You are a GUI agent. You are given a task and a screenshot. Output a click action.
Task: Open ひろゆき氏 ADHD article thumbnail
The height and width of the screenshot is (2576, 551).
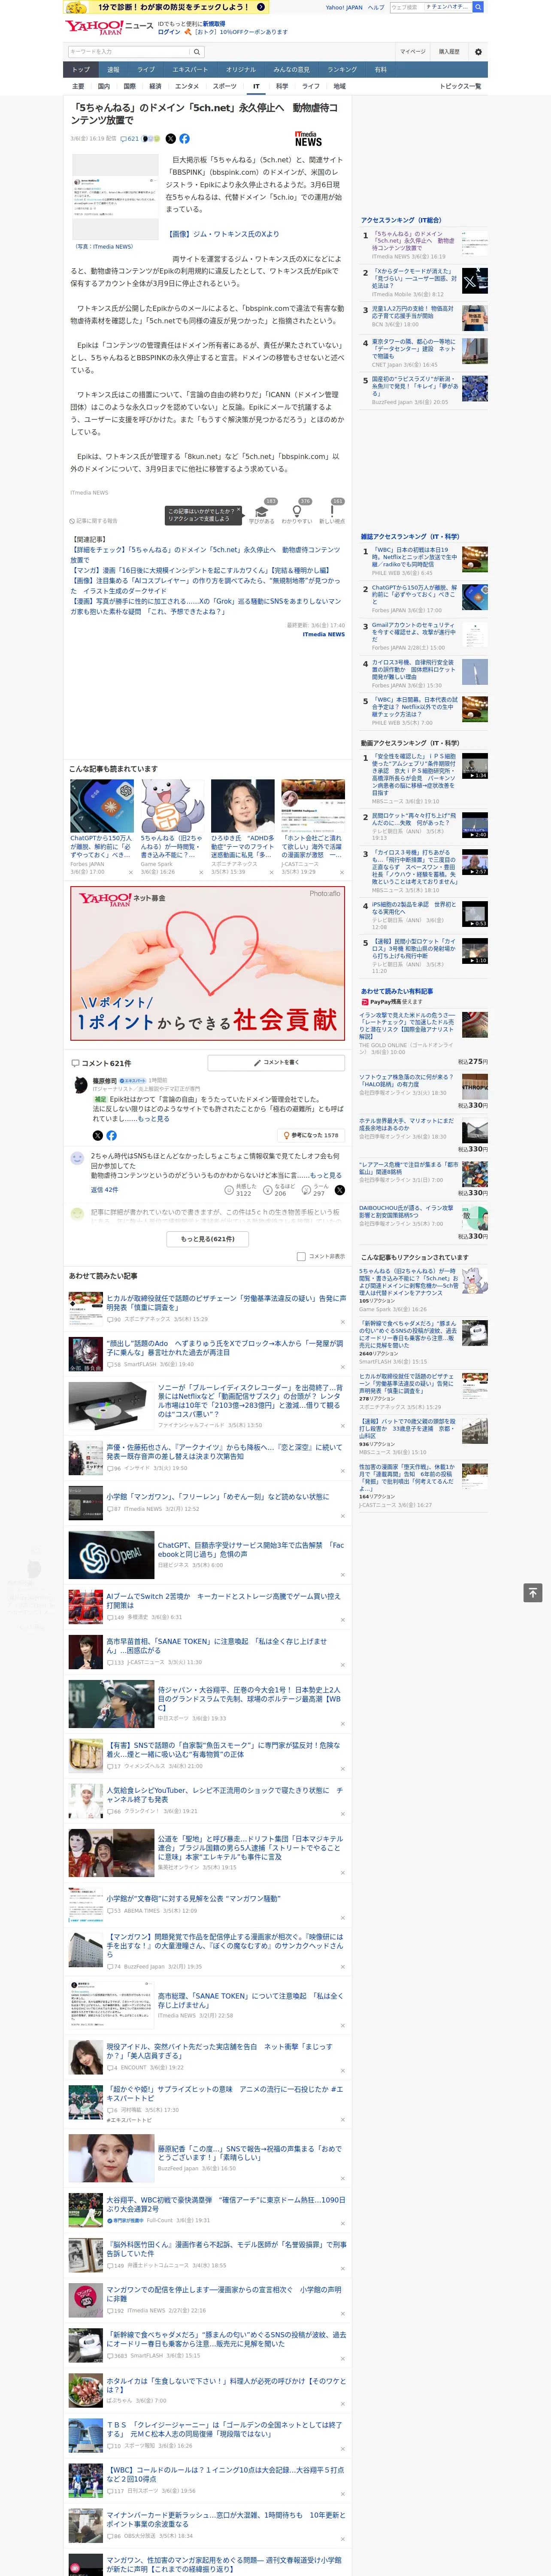click(x=242, y=805)
